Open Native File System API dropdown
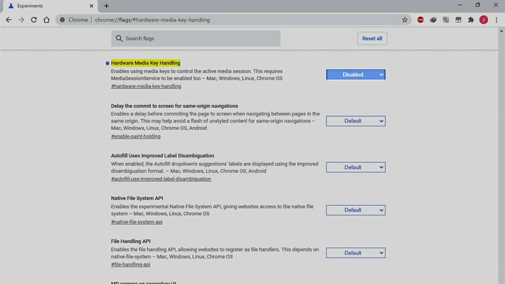 (x=355, y=210)
